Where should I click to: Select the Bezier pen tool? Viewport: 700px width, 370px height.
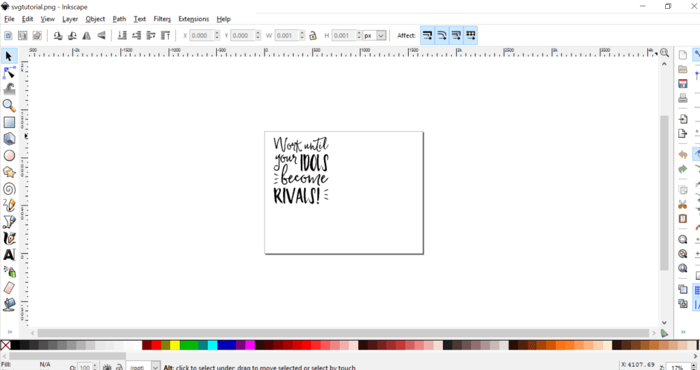(9, 222)
